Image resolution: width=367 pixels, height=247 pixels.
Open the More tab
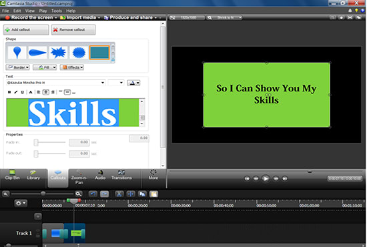click(x=153, y=175)
